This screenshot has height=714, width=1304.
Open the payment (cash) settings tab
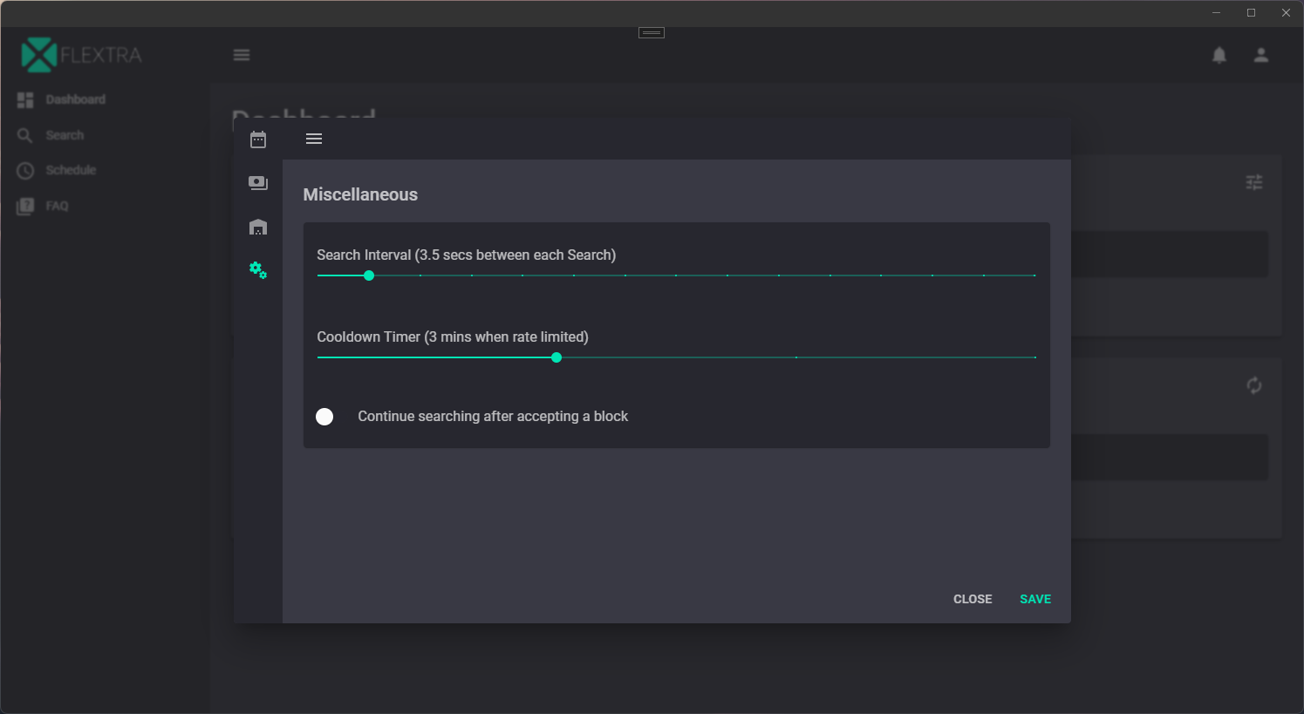[x=258, y=183]
